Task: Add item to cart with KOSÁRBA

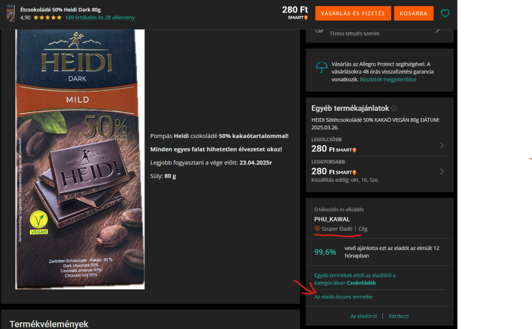Action: click(x=413, y=13)
